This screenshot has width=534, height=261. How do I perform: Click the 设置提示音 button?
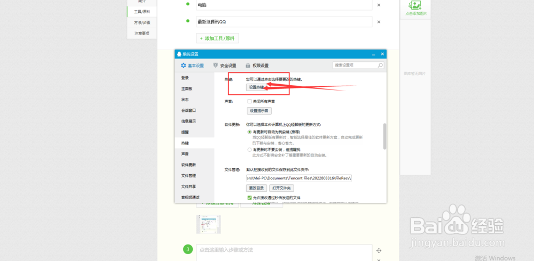coord(259,111)
